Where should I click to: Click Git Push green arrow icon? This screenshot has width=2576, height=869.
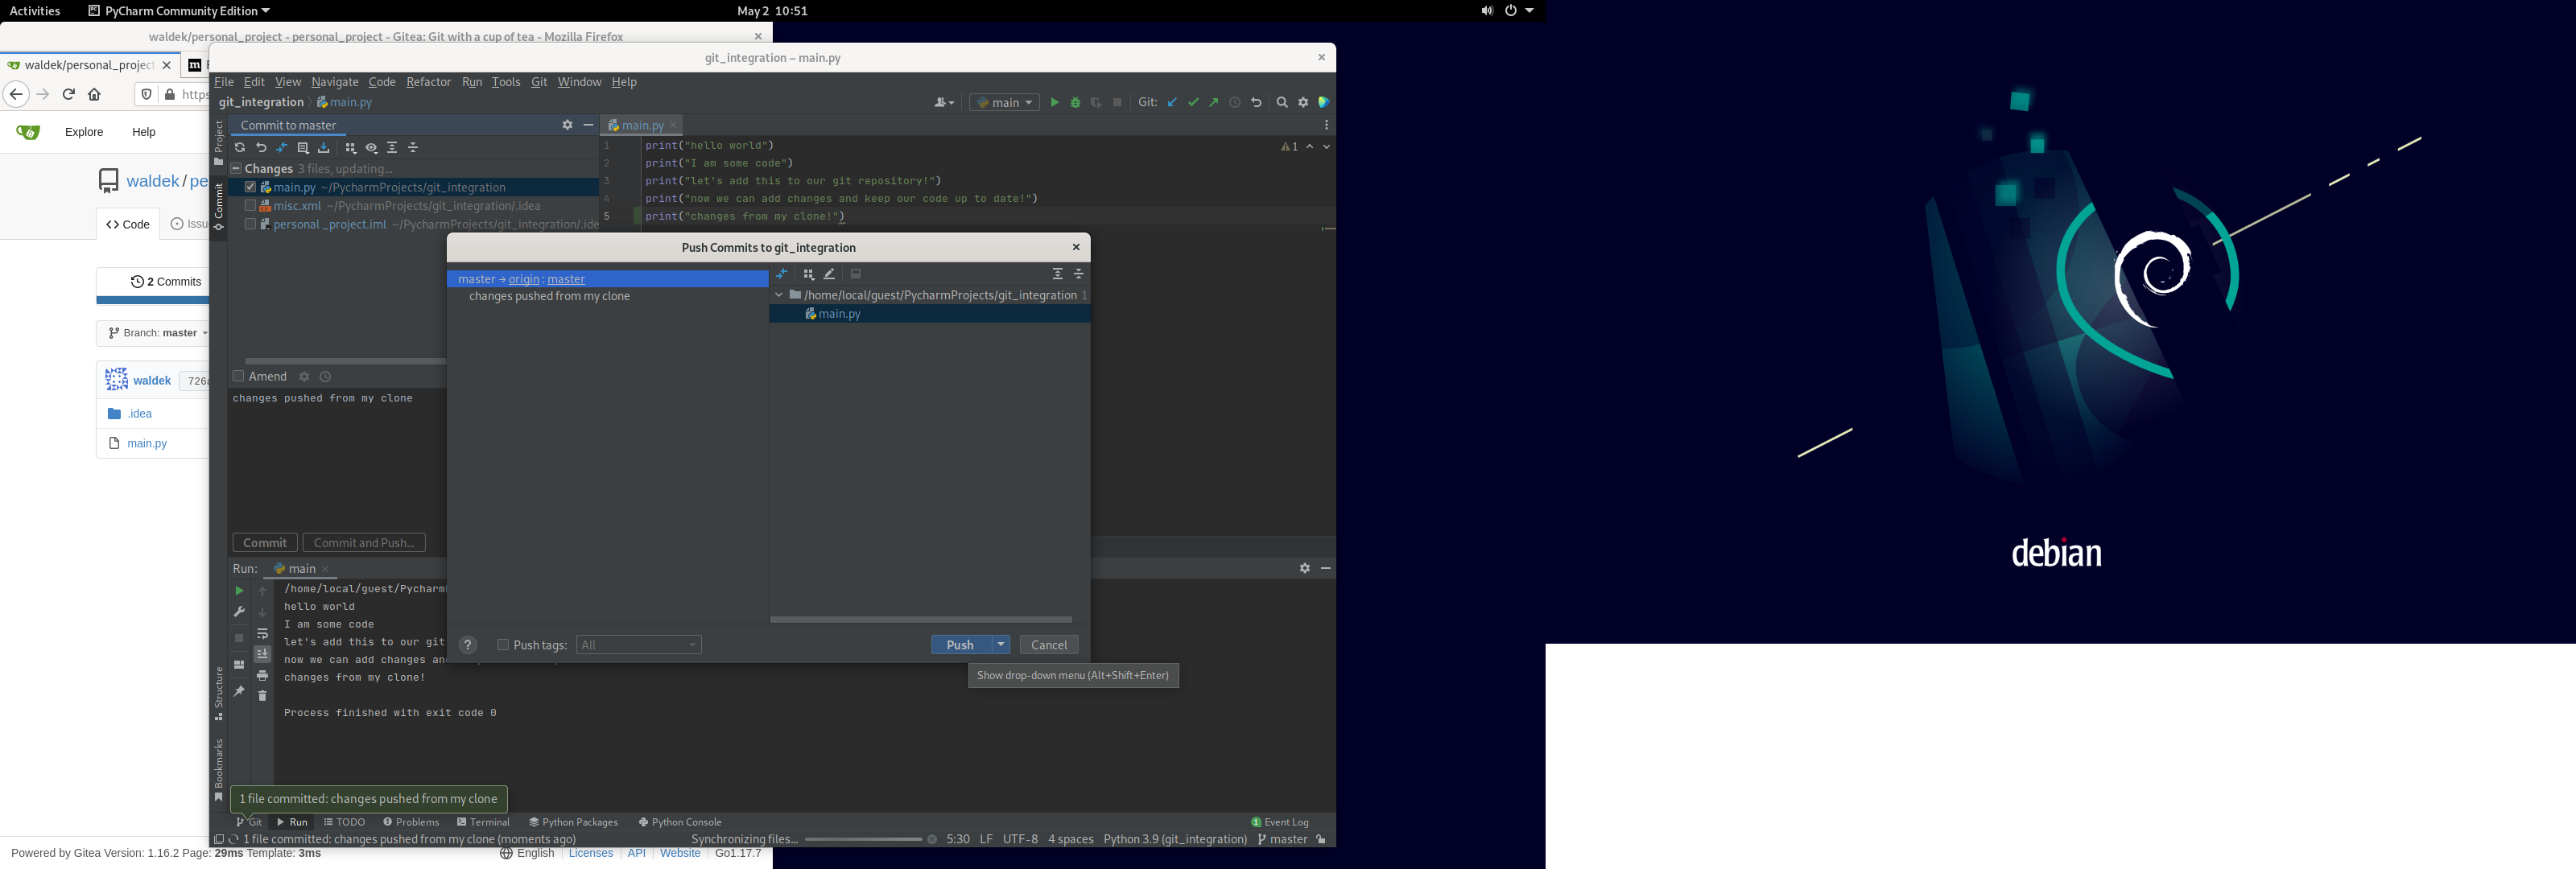click(1214, 103)
